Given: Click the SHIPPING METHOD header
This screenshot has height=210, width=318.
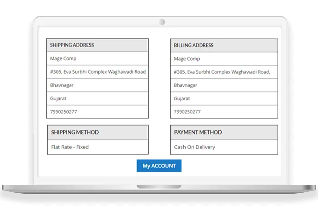Looking at the screenshot, I should pyautogui.click(x=97, y=133).
